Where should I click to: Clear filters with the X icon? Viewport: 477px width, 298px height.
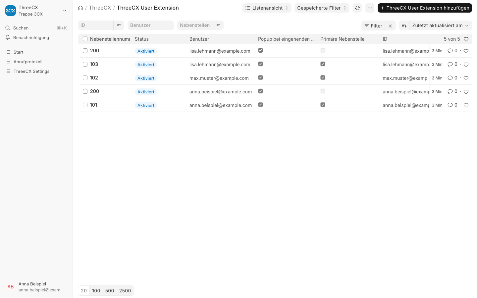point(391,25)
